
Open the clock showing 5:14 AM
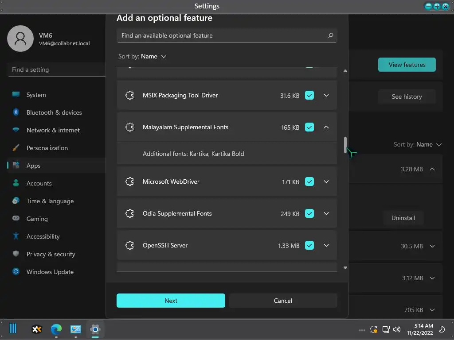point(420,329)
